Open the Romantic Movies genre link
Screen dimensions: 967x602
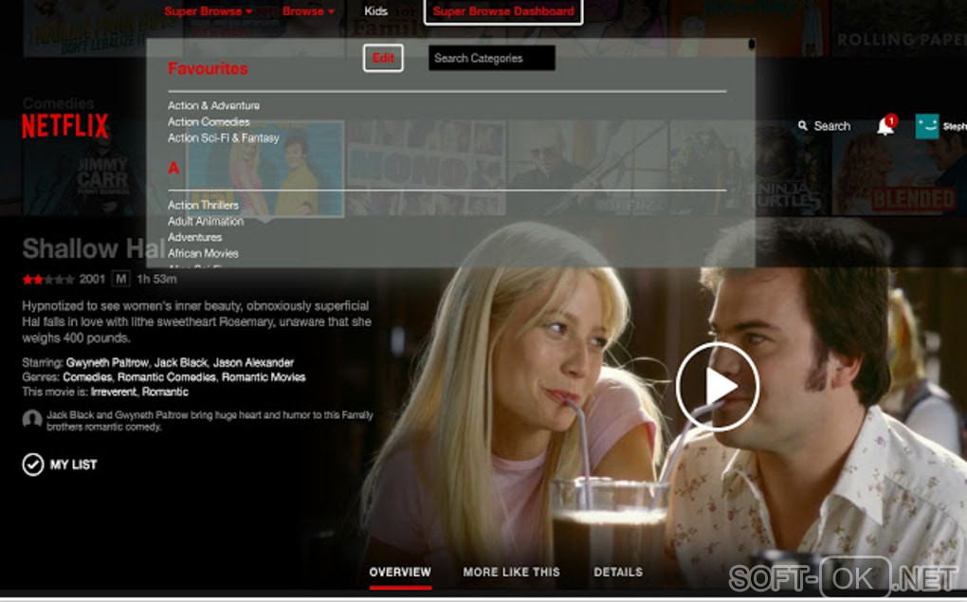point(264,377)
